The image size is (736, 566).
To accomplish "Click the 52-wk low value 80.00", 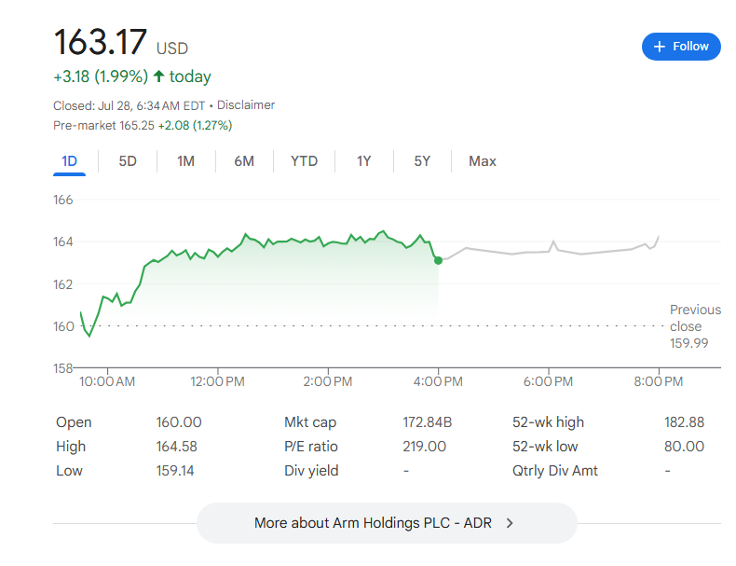I will click(684, 447).
